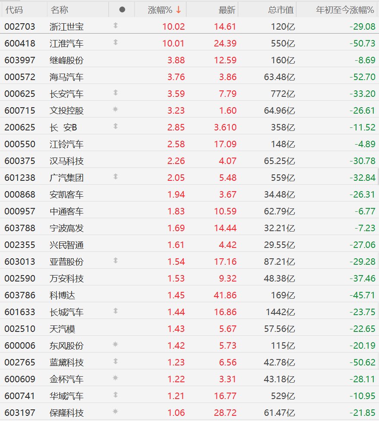Image resolution: width=379 pixels, height=421 pixels.
Task: Open stock 浙江世宝
Action: tap(67, 27)
